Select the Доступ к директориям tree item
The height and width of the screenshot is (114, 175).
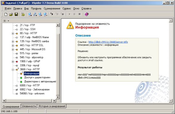pyautogui.click(x=37, y=77)
